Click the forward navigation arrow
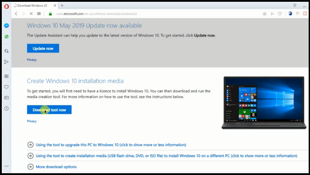310x175 pixels. 23,14
